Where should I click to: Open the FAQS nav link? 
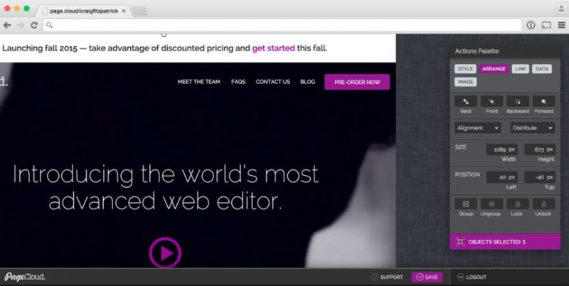coord(238,82)
